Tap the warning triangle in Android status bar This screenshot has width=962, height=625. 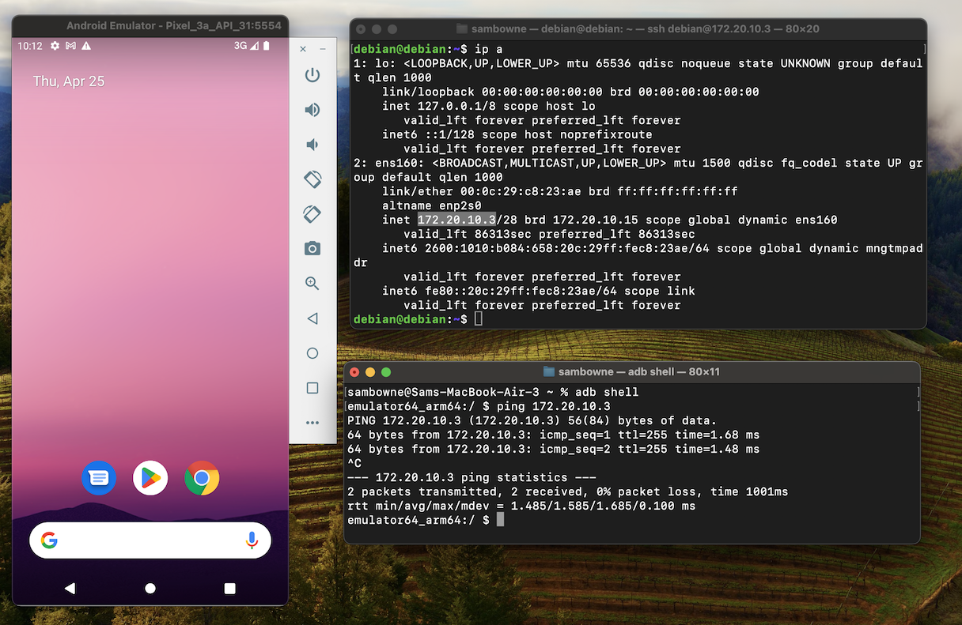(x=86, y=46)
